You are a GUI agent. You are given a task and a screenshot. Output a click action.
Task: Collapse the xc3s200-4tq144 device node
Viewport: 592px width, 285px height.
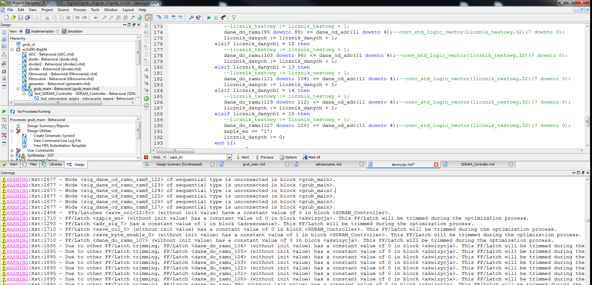click(12, 49)
